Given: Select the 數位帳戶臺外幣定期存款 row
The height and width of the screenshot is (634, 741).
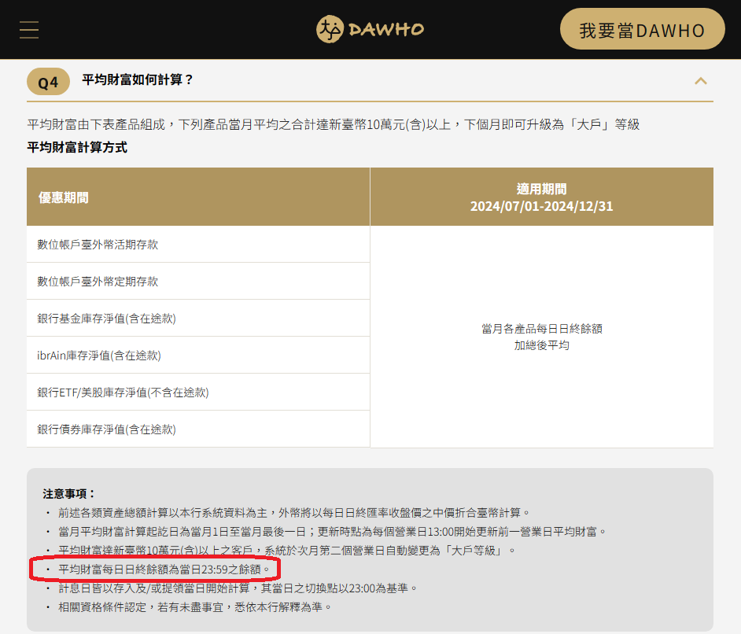Looking at the screenshot, I should tap(98, 282).
